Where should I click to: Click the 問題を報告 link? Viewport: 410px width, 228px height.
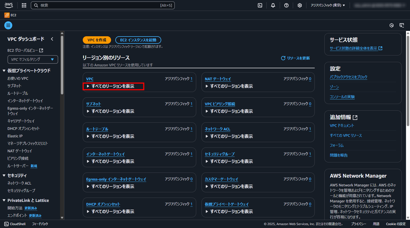[x=339, y=155]
